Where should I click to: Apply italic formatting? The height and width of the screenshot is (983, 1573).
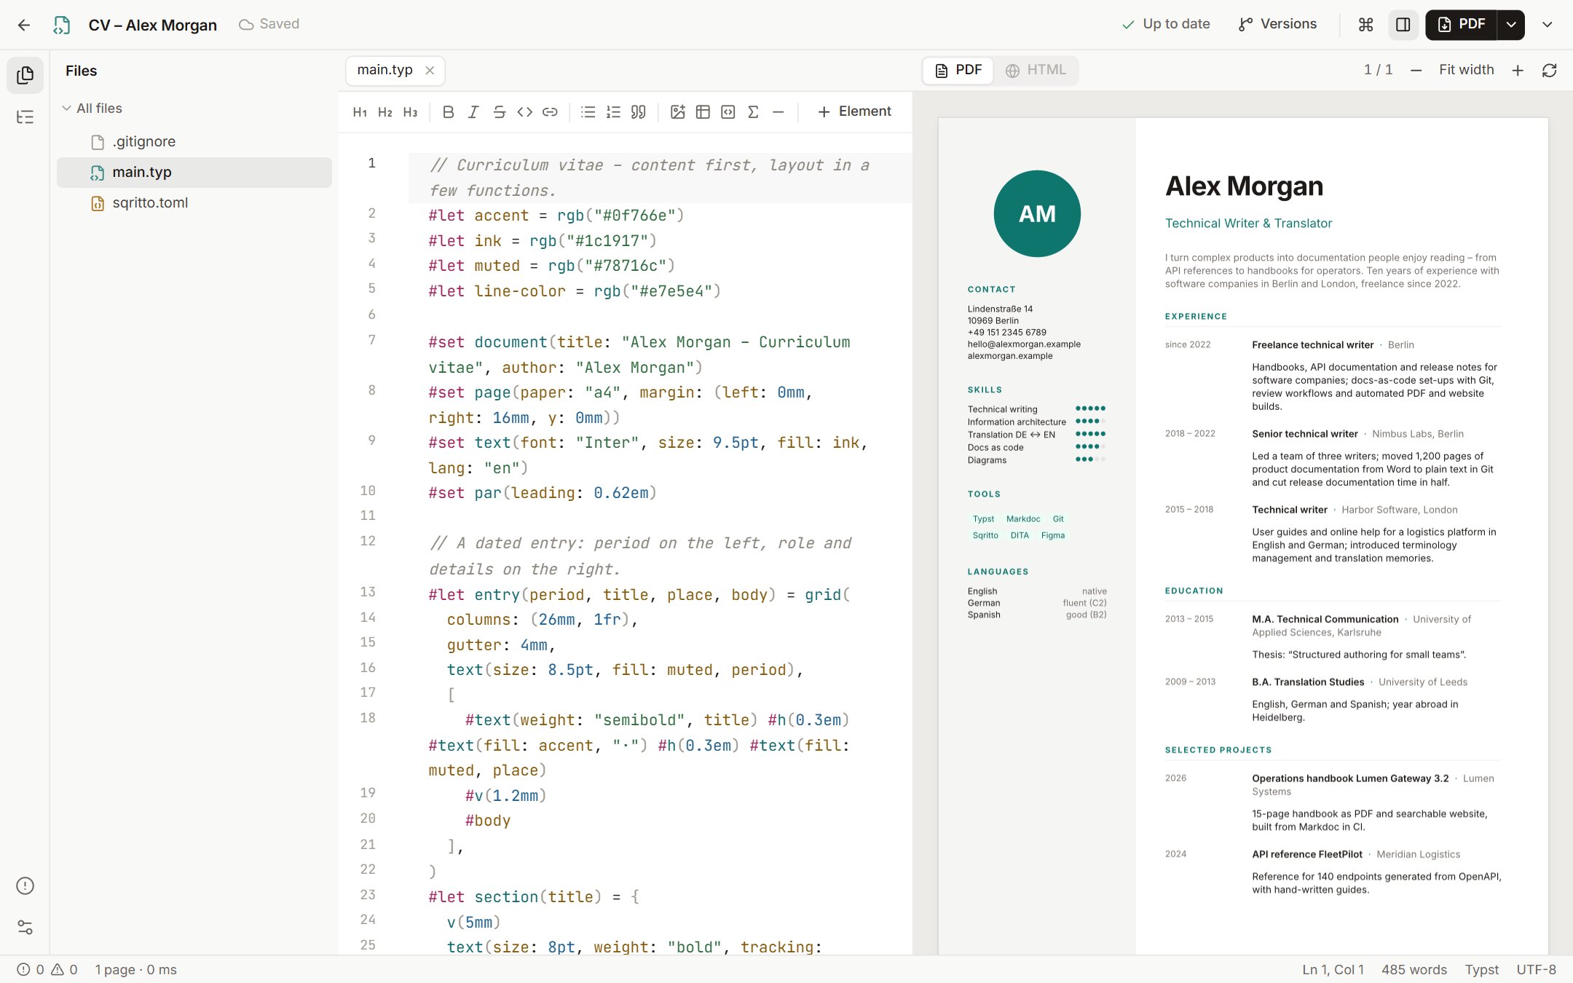click(x=473, y=111)
